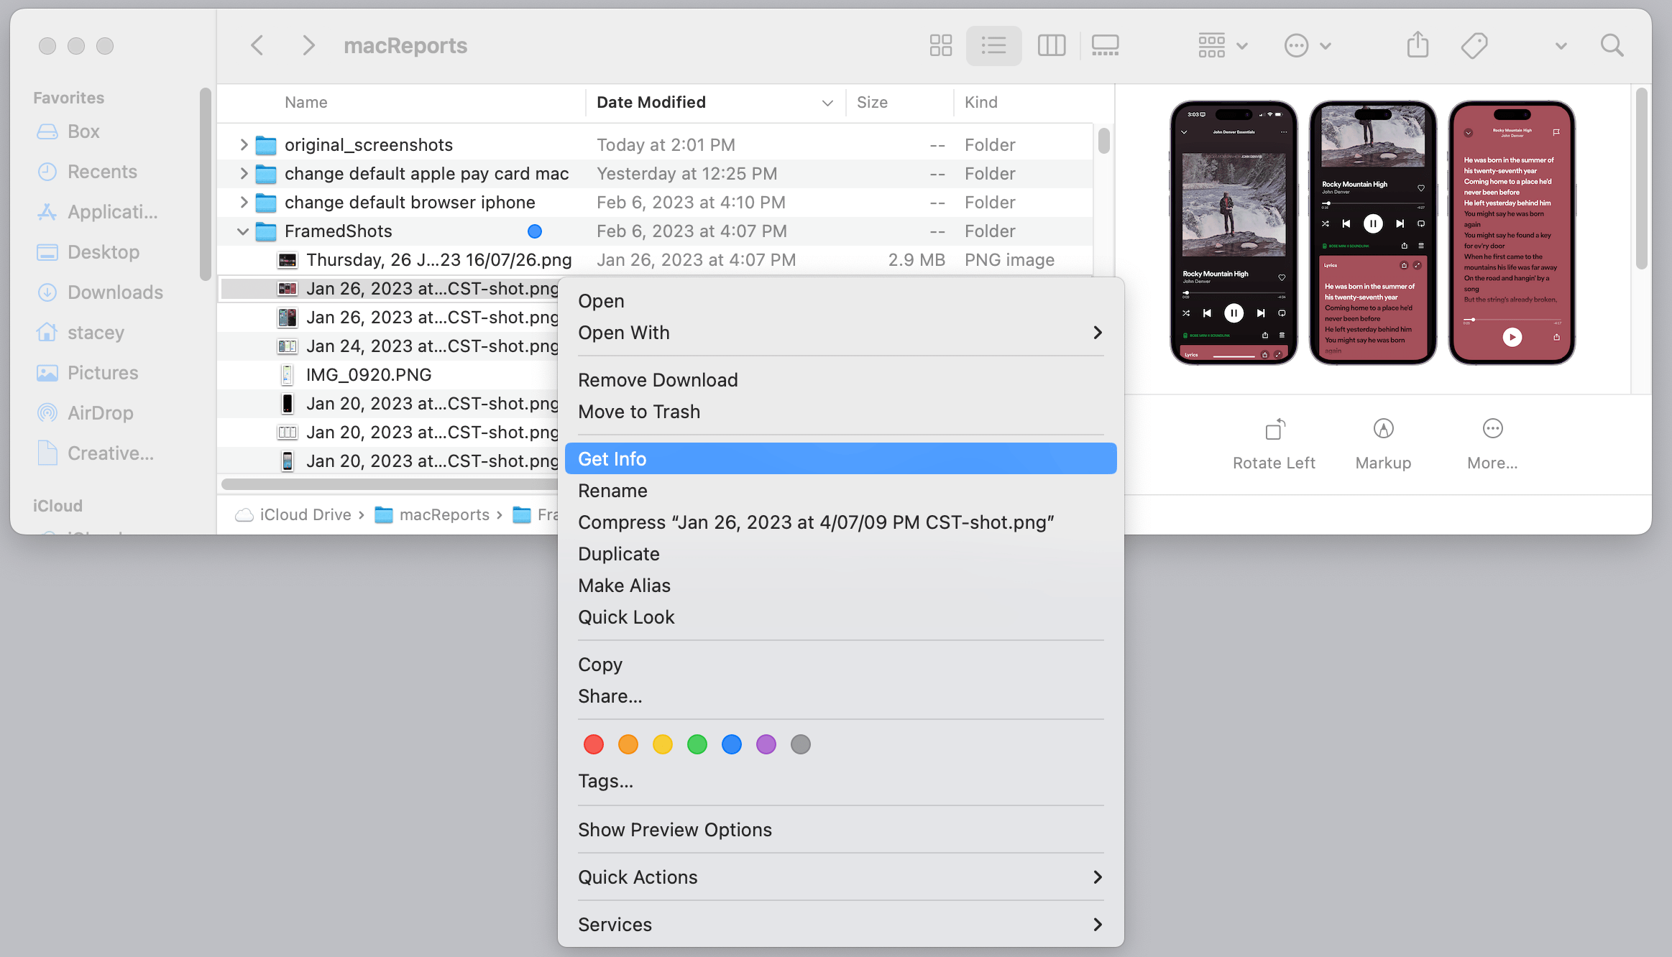Apply the orange tag color
Viewport: 1672px width, 957px height.
coord(628,744)
